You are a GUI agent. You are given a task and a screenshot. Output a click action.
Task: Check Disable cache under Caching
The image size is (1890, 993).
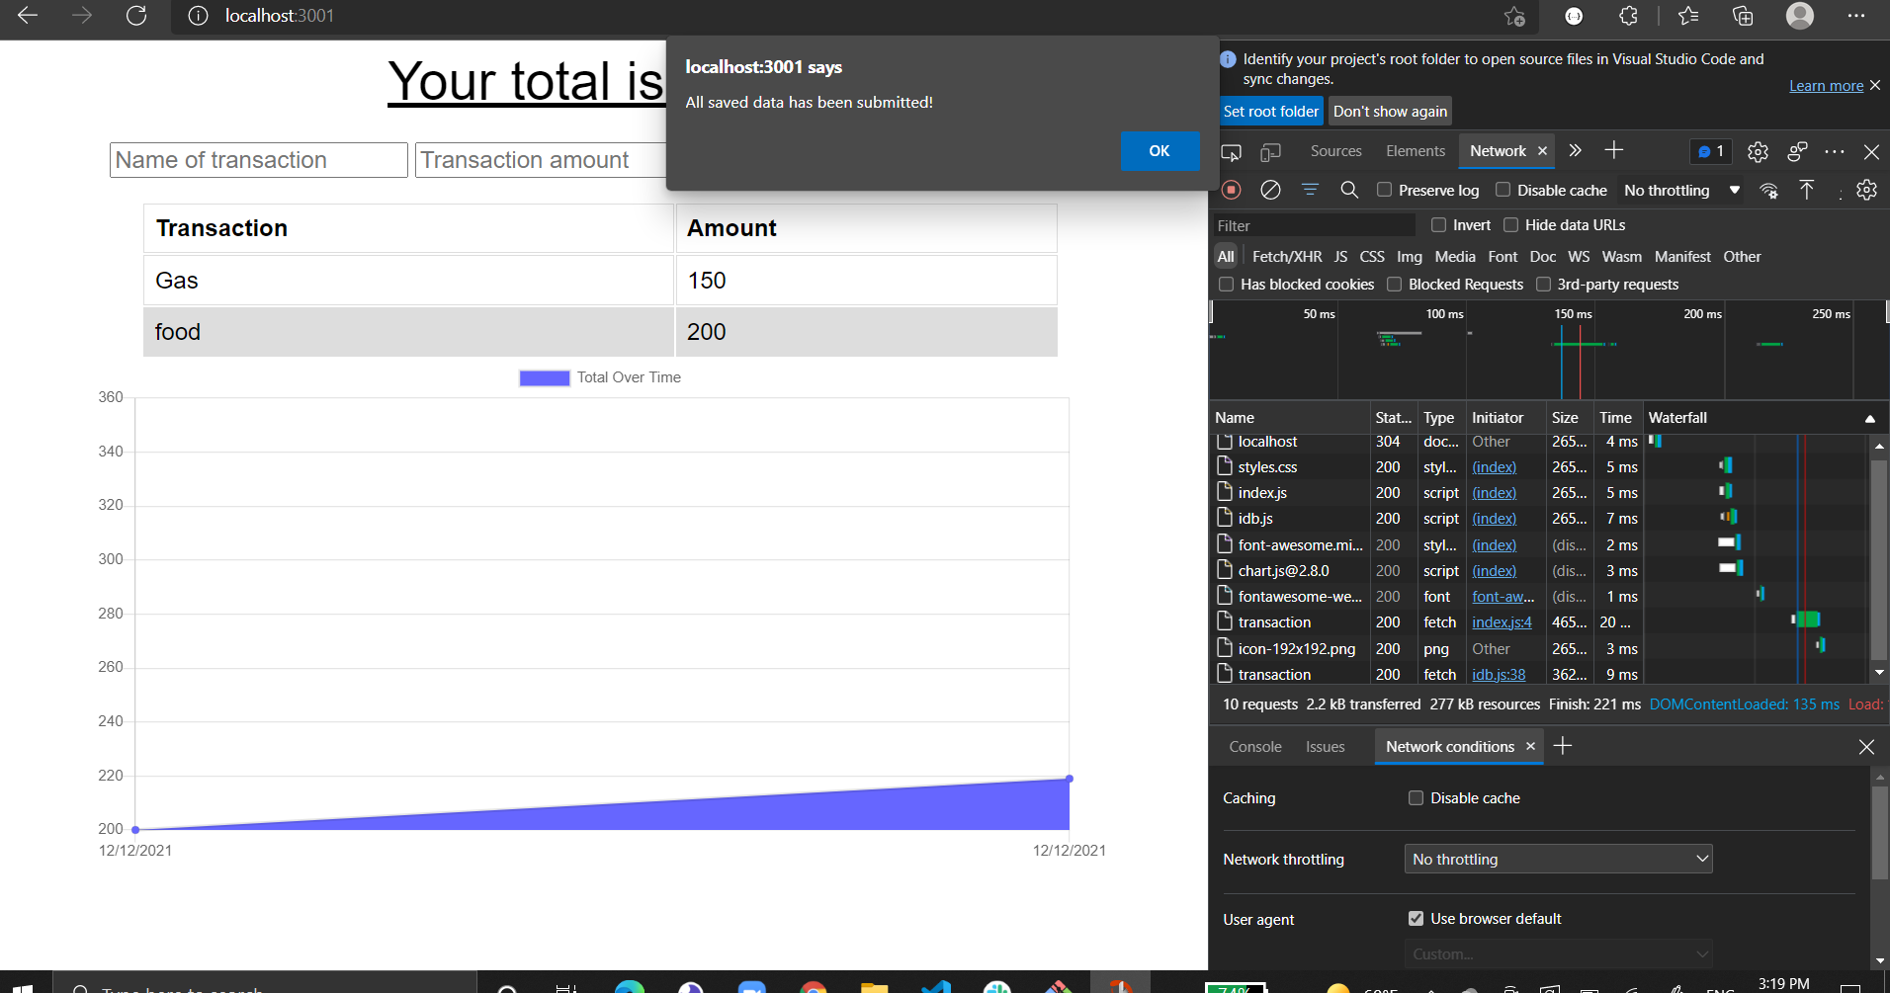[x=1417, y=797]
